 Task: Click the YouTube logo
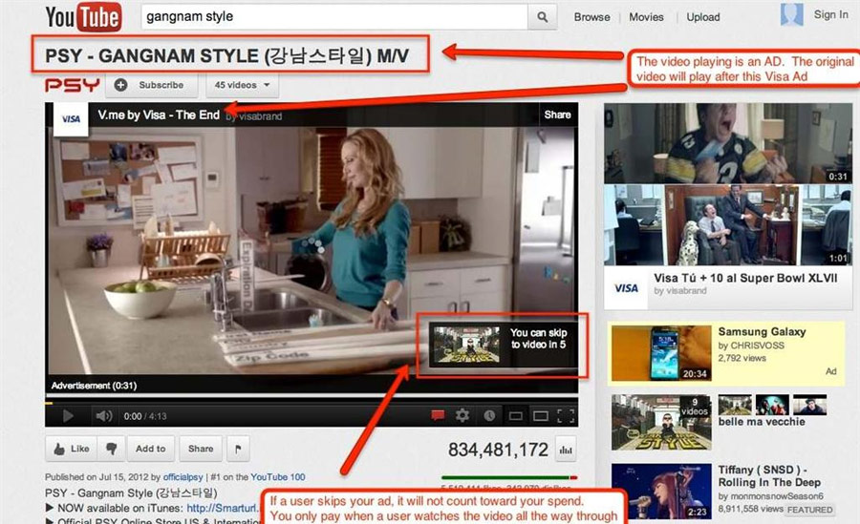[83, 17]
